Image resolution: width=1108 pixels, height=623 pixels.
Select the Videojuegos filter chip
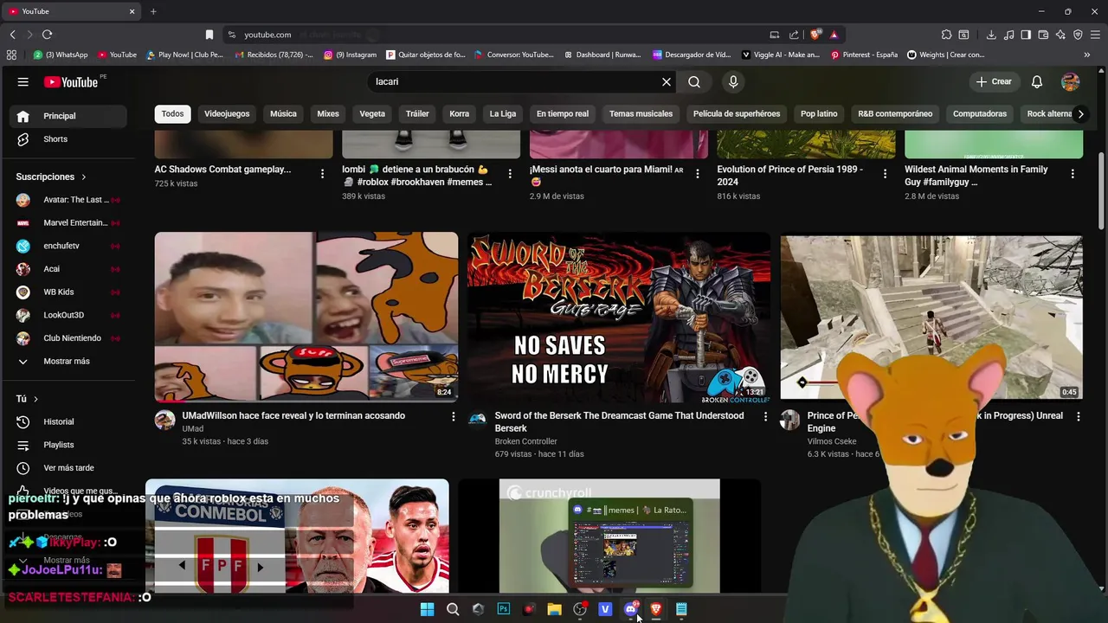(227, 113)
